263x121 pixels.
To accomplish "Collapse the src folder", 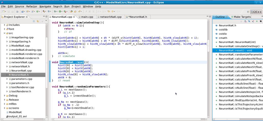I will coord(5,33).
